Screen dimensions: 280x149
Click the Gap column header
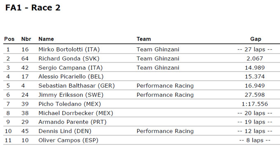(x=256, y=39)
